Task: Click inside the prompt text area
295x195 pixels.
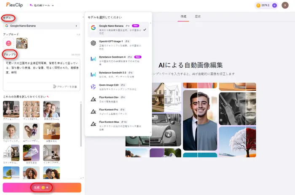Action: click(41, 71)
